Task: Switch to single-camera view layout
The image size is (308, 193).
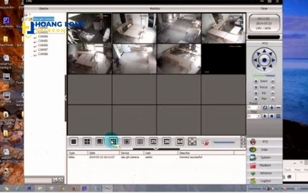Action: pyautogui.click(x=74, y=141)
